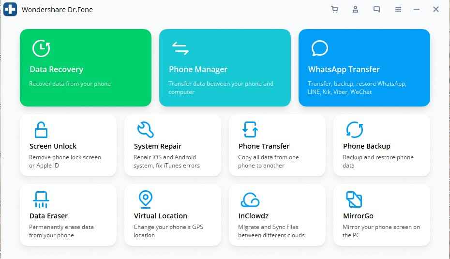Click the Screen Unlock padlock icon

pos(41,130)
